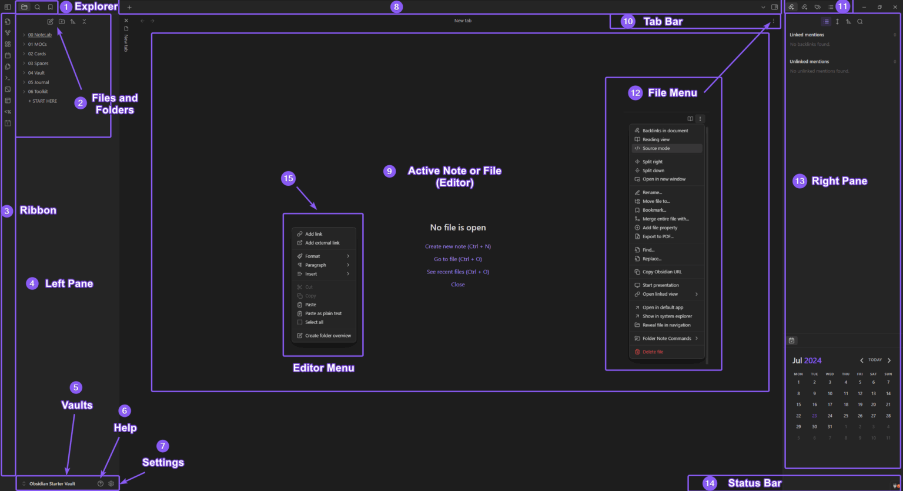The image size is (903, 491).
Task: Open the Bookmarks tab in left pane
Action: coord(51,7)
